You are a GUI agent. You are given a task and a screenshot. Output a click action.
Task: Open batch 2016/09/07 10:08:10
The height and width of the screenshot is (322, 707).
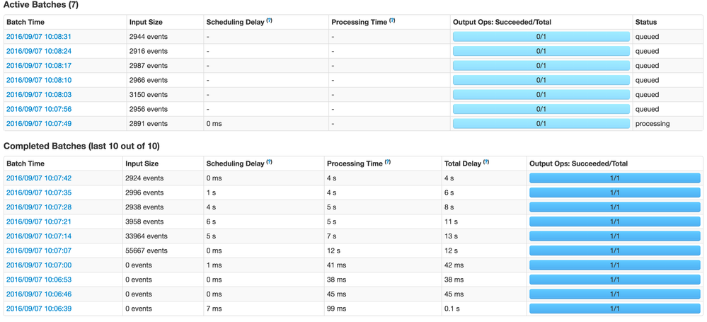[39, 80]
